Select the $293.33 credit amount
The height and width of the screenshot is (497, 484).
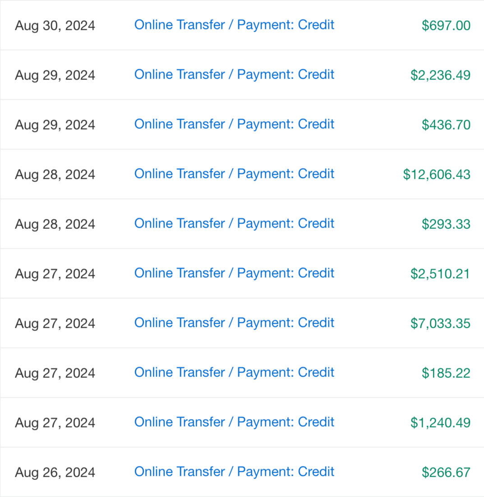pos(446,224)
